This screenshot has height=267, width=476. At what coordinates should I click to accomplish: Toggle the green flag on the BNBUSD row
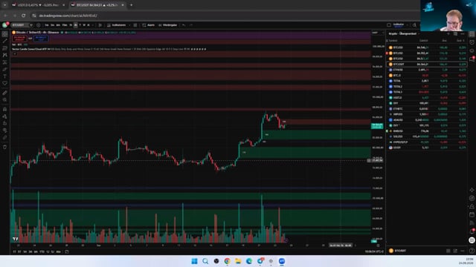(x=387, y=131)
